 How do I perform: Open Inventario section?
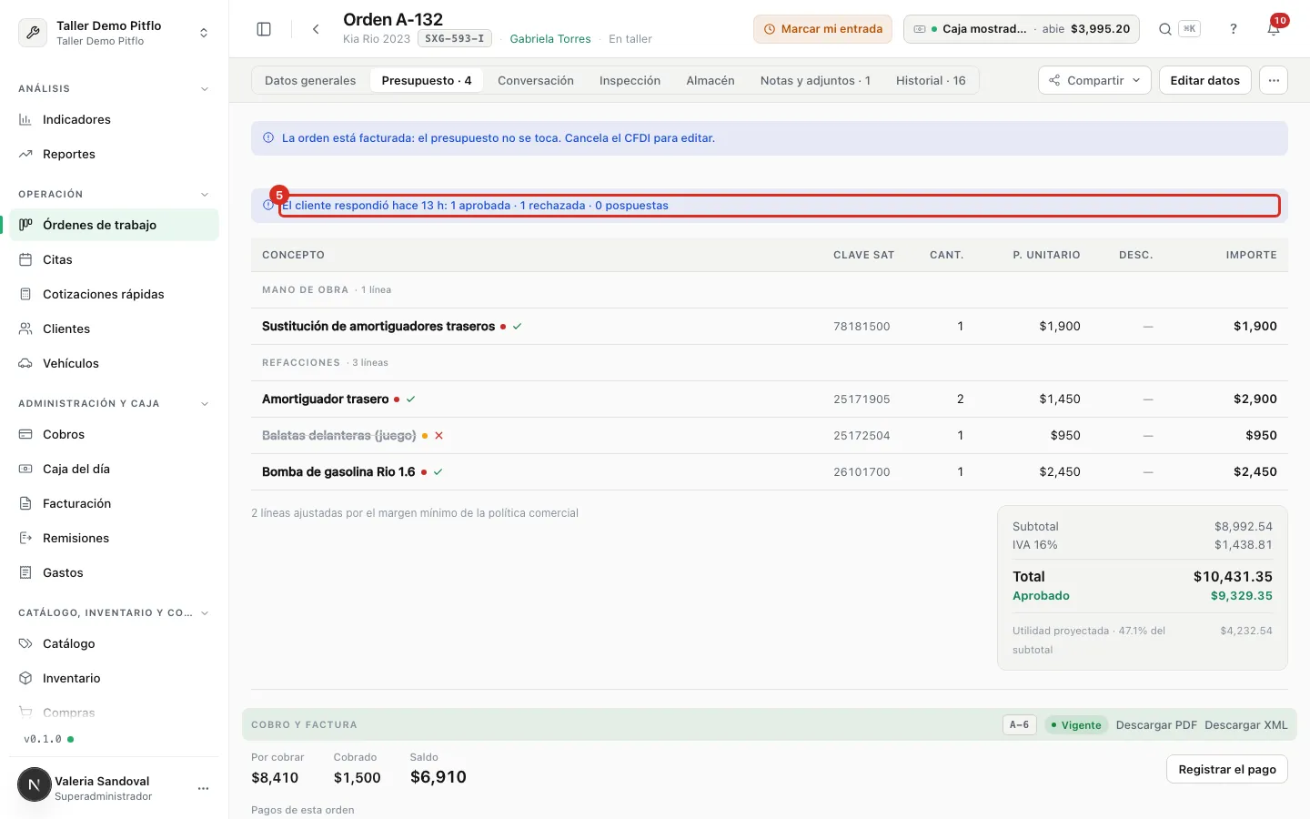click(x=114, y=678)
